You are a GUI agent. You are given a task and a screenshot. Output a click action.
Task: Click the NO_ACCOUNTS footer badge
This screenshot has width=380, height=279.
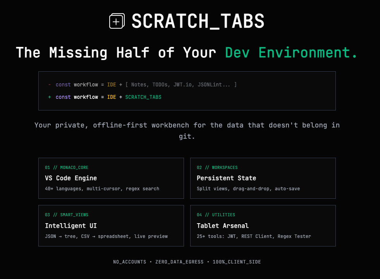(129, 262)
